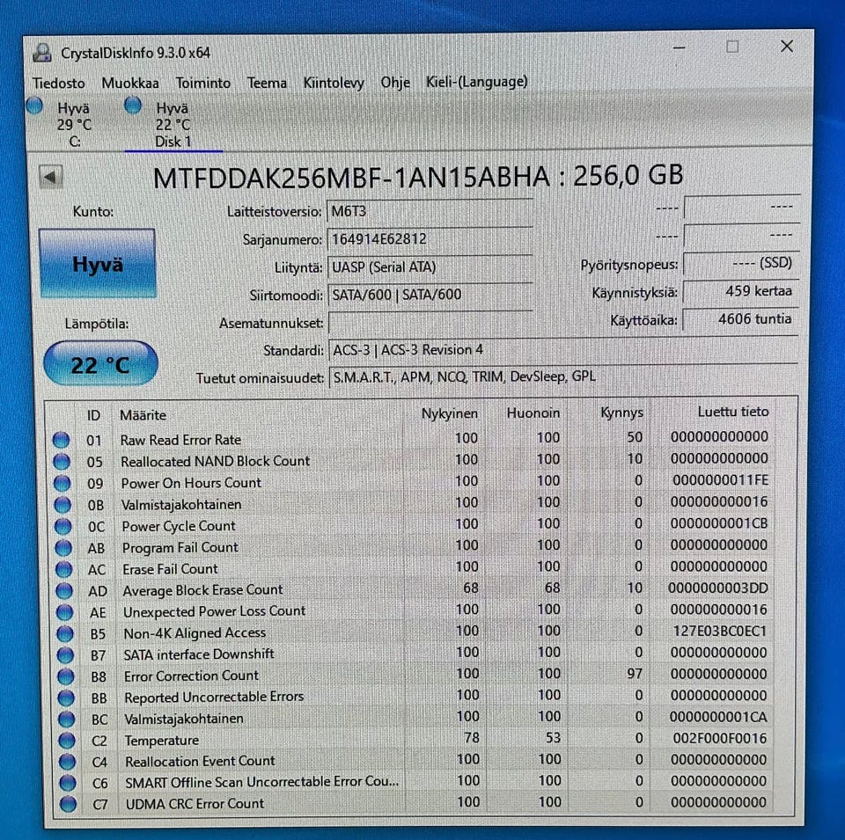Screen dimensions: 845x840
Task: Select the Power On Hours Count attribute name
Action: point(191,483)
